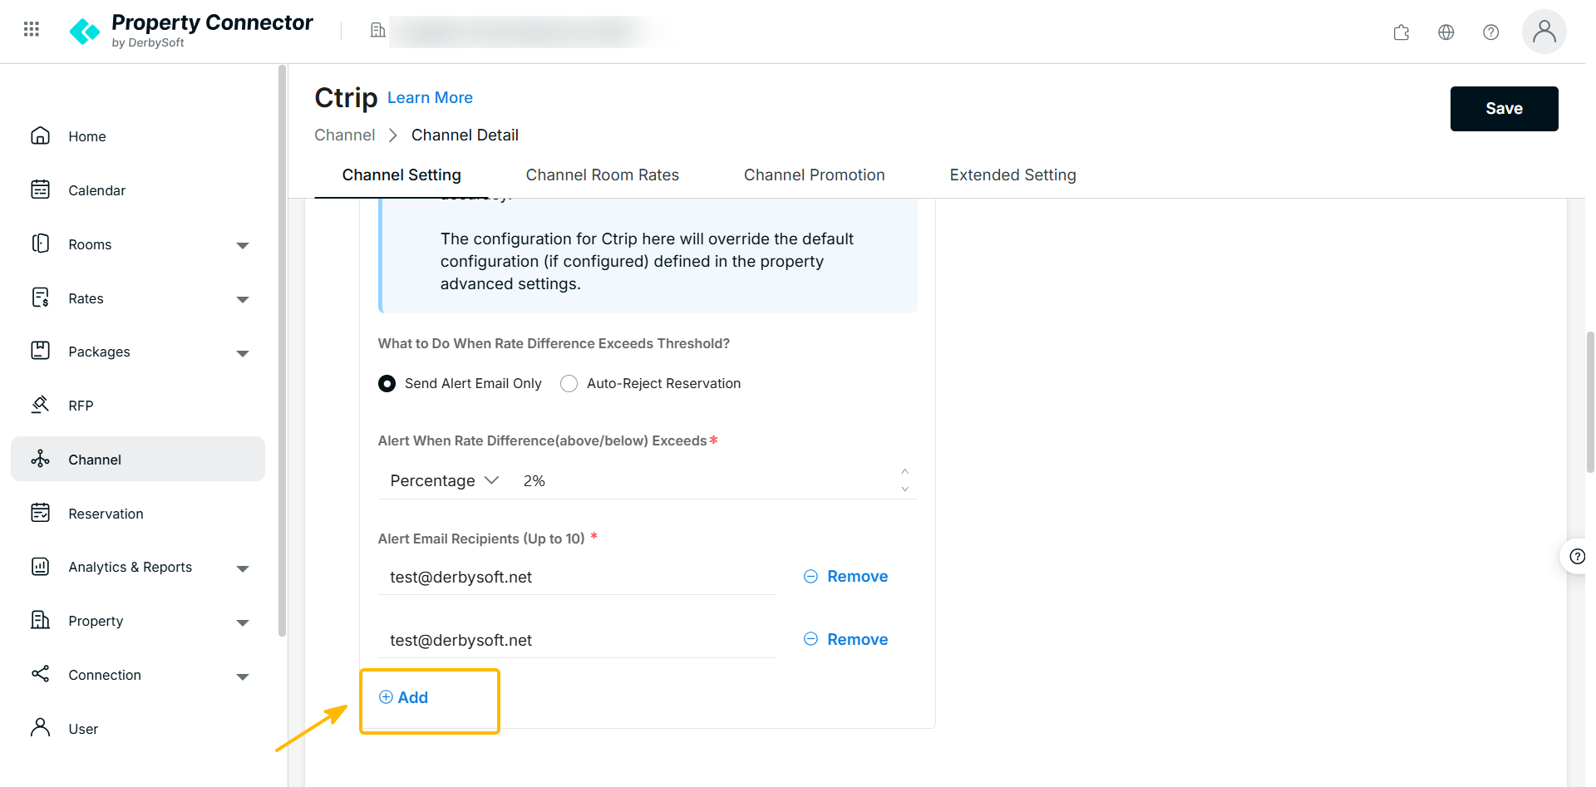Click the Reservation sidebar icon
This screenshot has width=1596, height=787.
point(40,513)
